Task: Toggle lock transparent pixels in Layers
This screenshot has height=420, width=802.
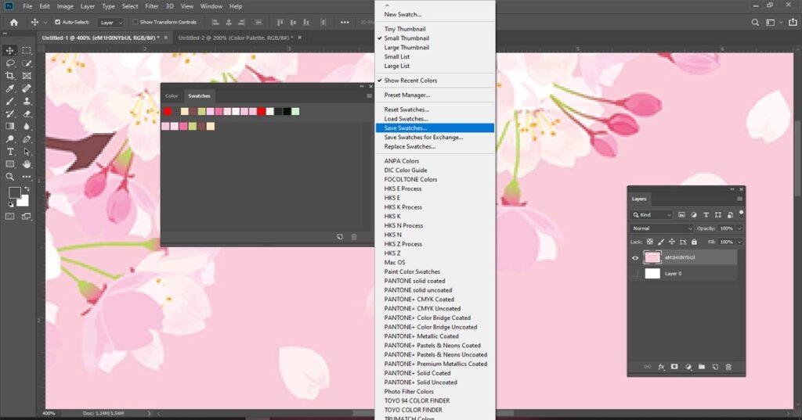Action: tap(649, 242)
